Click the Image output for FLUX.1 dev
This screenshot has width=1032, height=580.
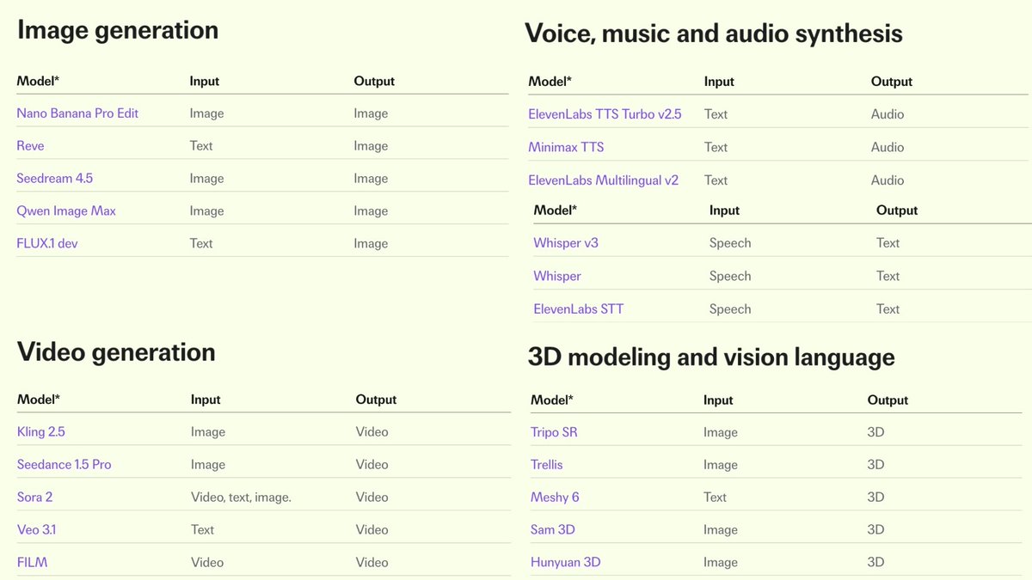click(371, 244)
